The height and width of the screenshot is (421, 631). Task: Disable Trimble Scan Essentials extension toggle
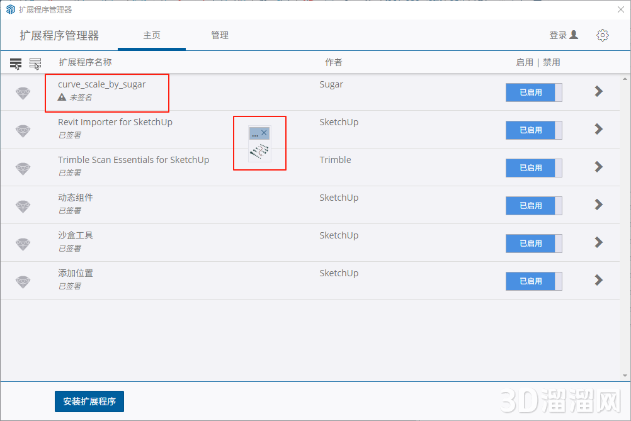coord(533,168)
